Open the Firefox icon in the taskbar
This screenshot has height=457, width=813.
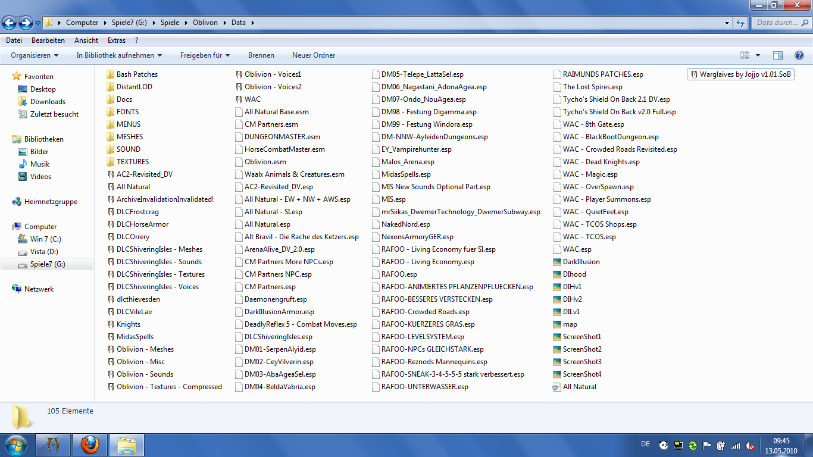90,445
